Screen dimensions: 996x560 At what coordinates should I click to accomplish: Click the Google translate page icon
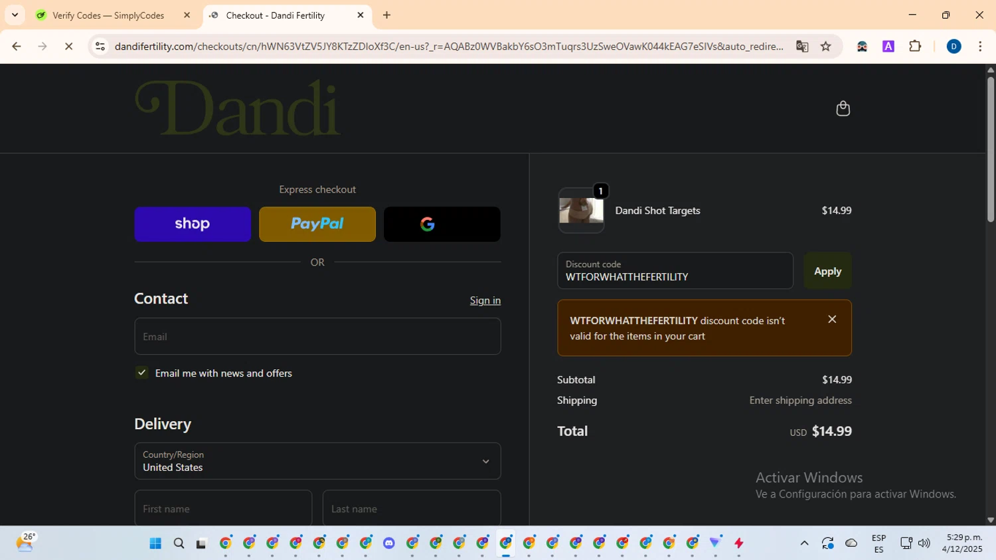(x=802, y=47)
